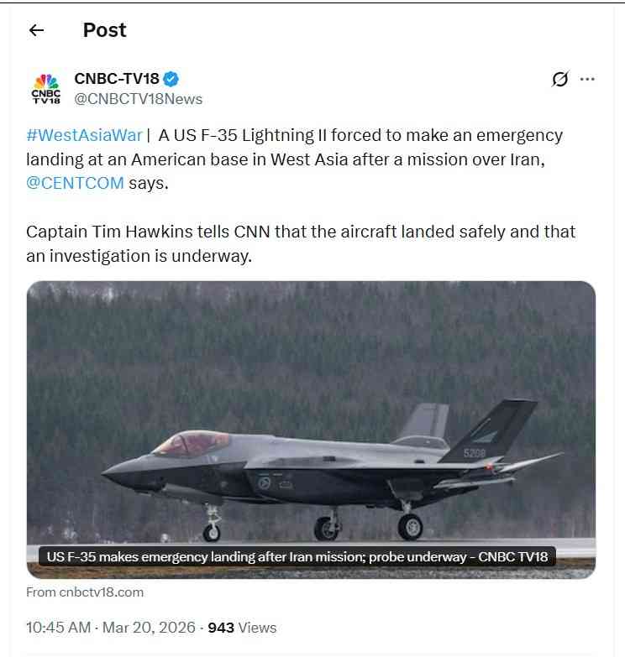The height and width of the screenshot is (657, 625).
Task: Go back using the left arrow
Action: tap(36, 30)
